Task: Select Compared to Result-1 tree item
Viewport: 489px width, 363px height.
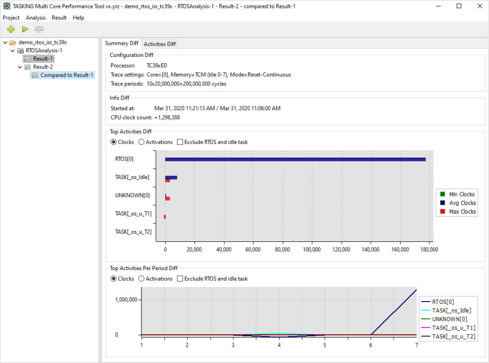Action: point(67,75)
